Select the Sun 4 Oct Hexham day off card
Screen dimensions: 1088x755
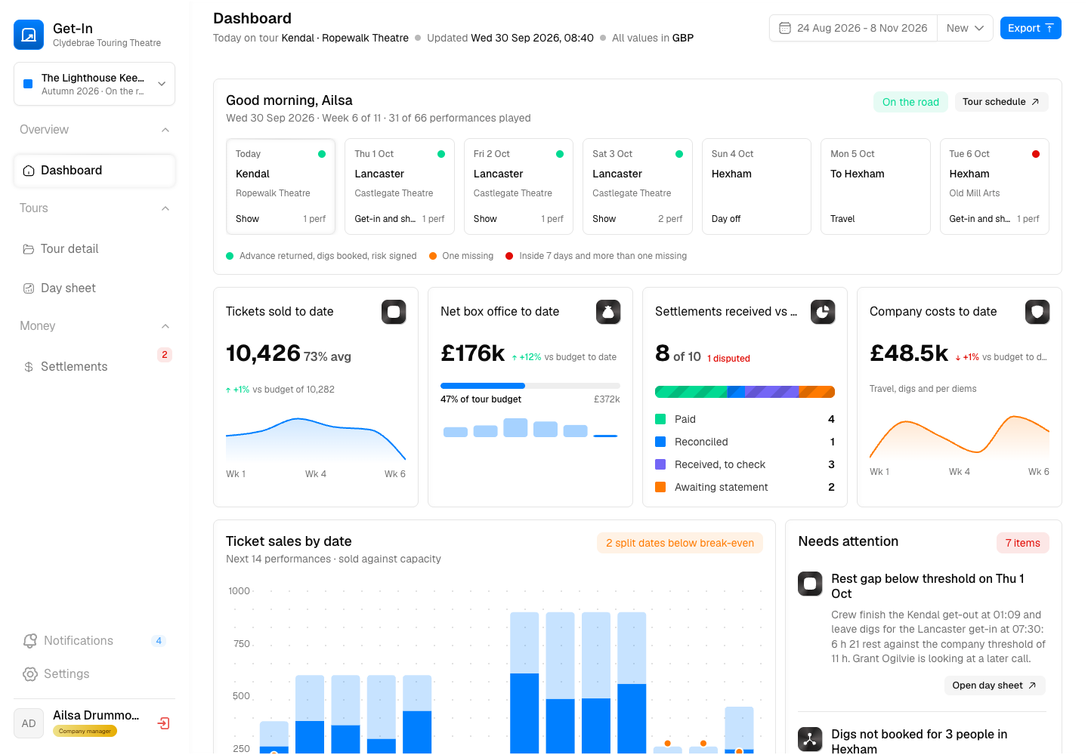(756, 186)
